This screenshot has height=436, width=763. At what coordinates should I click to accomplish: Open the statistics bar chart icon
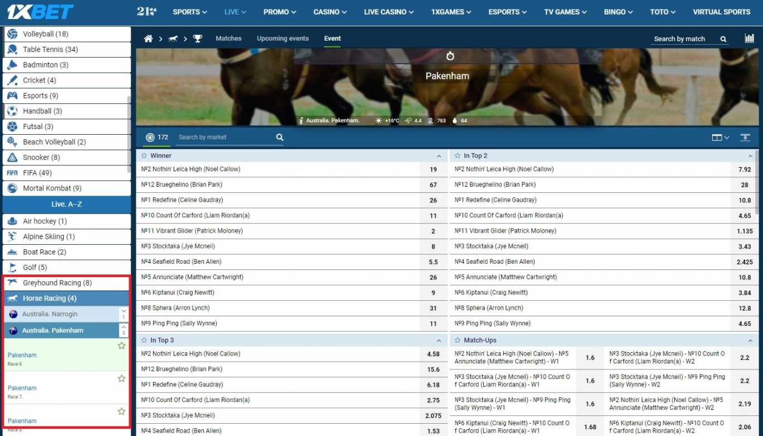[749, 38]
